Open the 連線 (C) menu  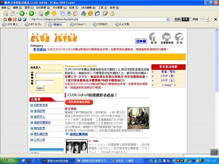[6, 8]
